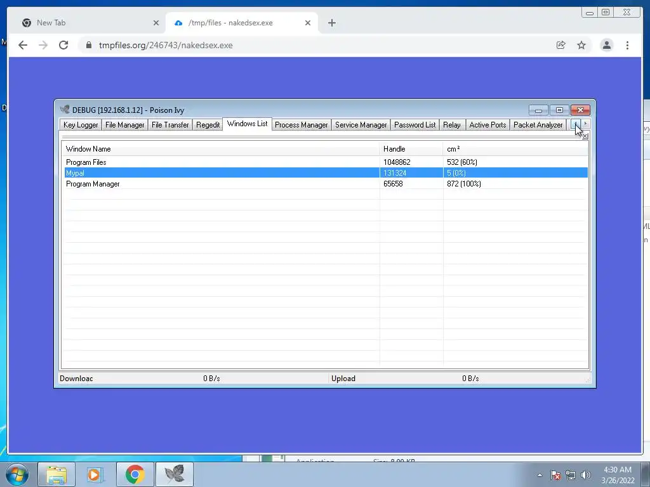Click the Poison Ivy title bar icon

tap(65, 110)
